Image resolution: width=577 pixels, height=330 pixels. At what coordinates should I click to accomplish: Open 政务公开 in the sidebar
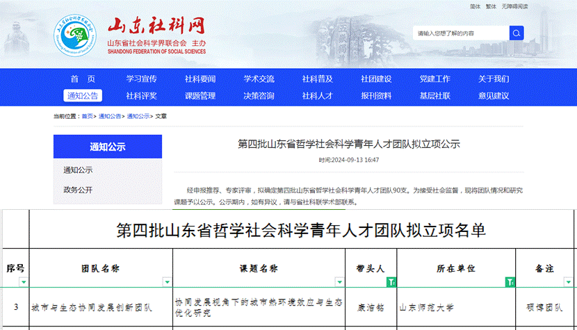(78, 190)
